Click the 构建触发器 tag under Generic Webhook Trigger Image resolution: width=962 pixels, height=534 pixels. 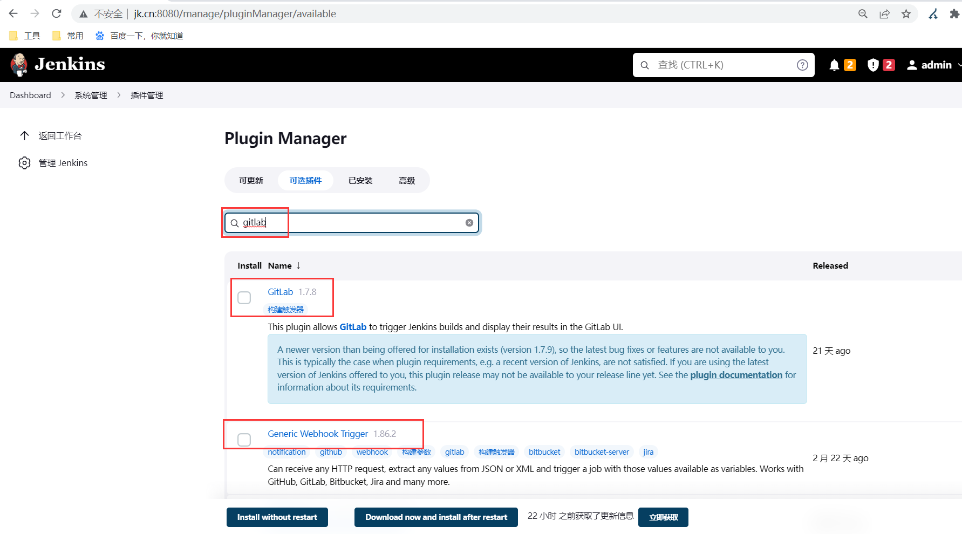coord(497,452)
